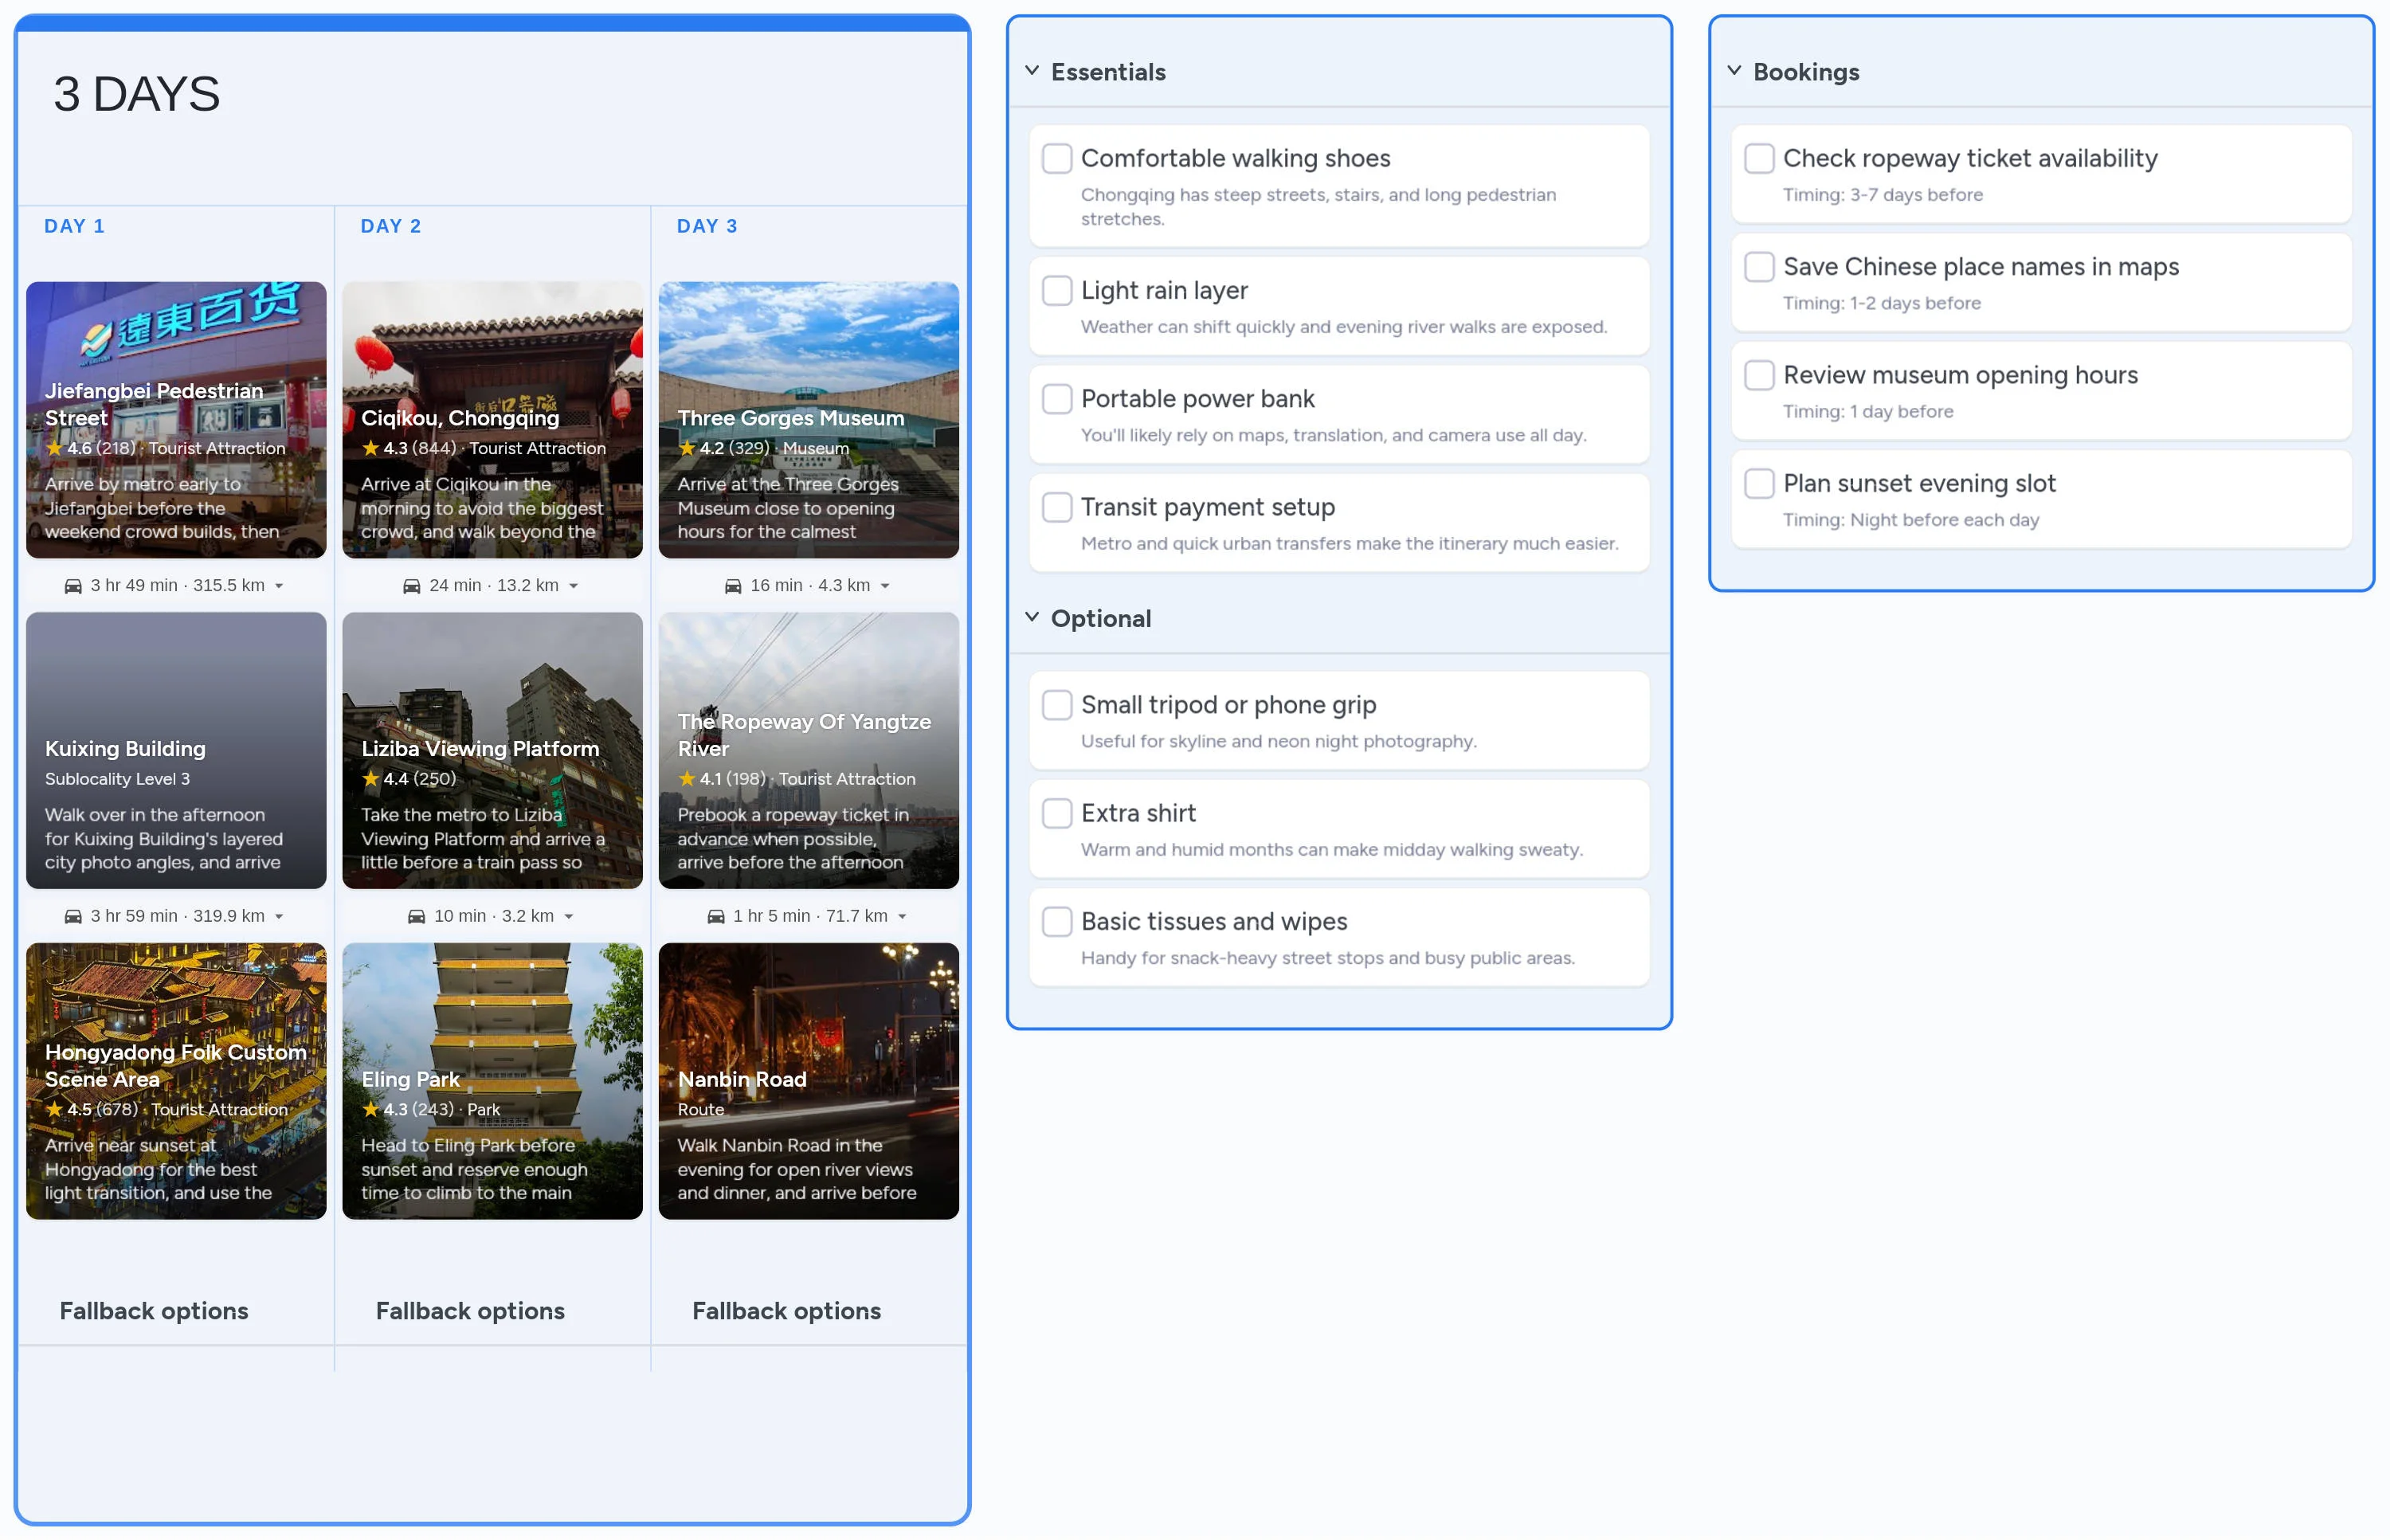Select the DAY 2 column header
The width and height of the screenshot is (2390, 1540).
(x=390, y=226)
